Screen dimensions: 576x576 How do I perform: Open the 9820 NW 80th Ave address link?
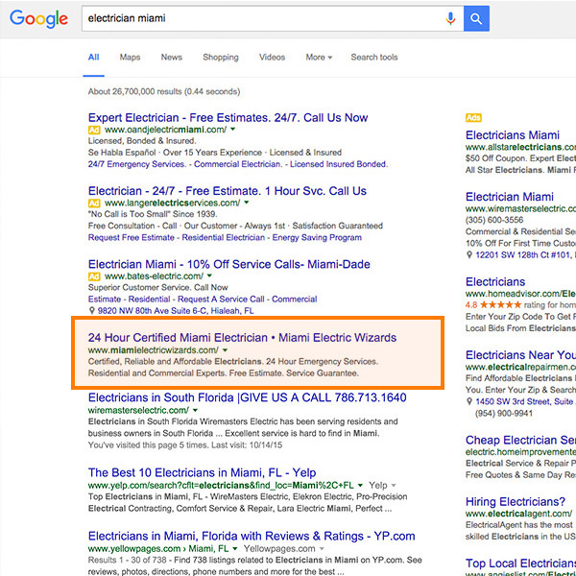click(176, 311)
